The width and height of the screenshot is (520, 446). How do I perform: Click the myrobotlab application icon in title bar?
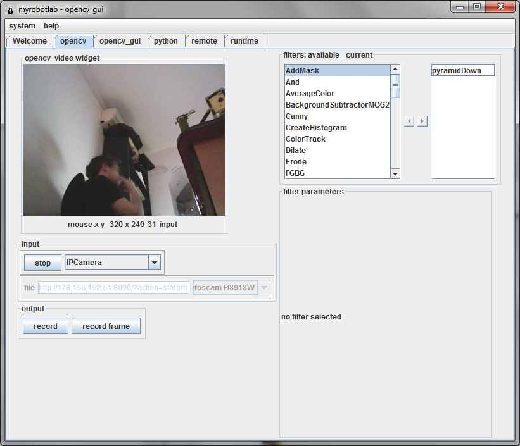coord(10,9)
